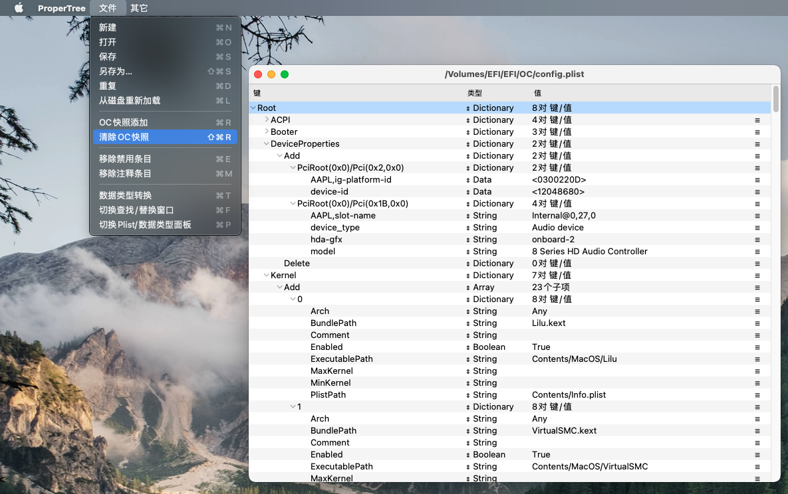Viewport: 788px width, 494px height.
Task: Select 切换查找/替换窗口 menu entry
Action: [165, 210]
